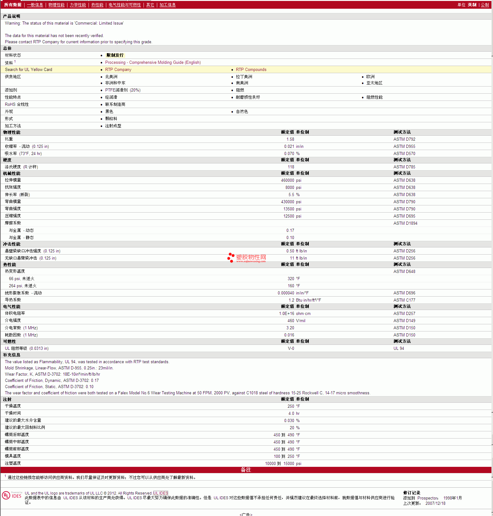The height and width of the screenshot is (516, 493).
Task: Select the 拉伸模量 value 460000 psi
Action: click(x=291, y=180)
